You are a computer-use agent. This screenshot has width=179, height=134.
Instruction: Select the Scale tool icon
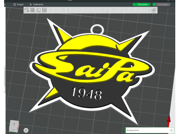coord(85,10)
